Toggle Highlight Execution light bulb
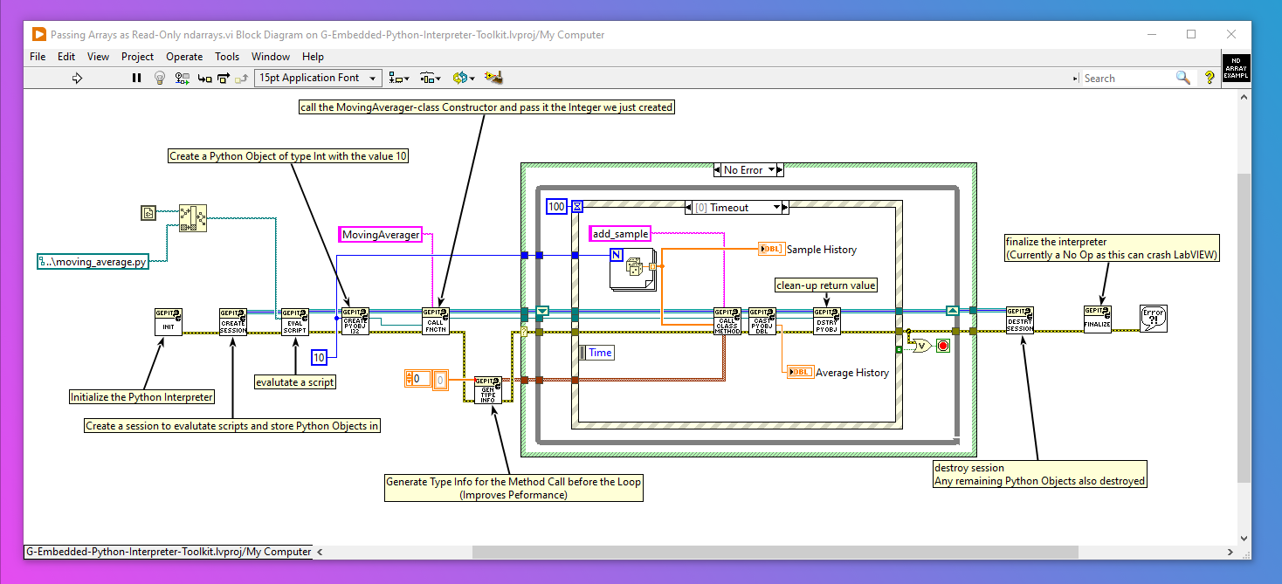 click(160, 78)
